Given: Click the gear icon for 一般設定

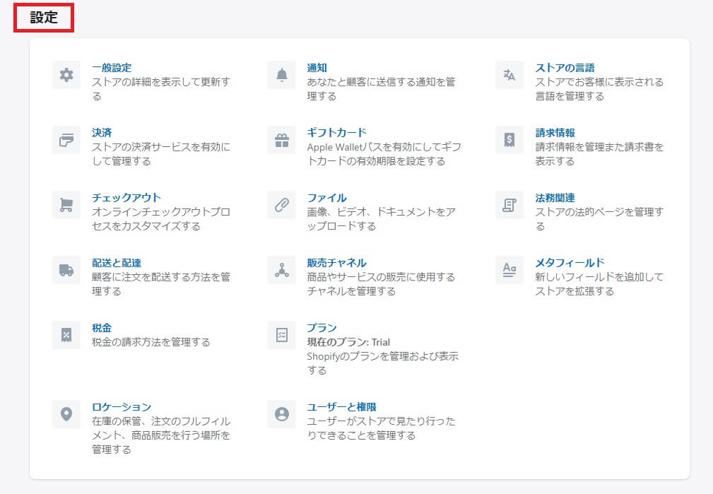Looking at the screenshot, I should 66,75.
